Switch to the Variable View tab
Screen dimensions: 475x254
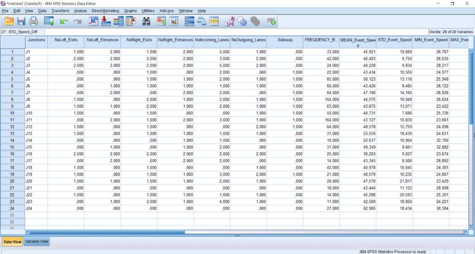37,241
